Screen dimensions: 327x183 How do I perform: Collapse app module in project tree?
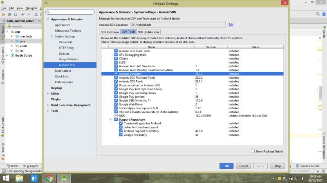tap(7, 32)
